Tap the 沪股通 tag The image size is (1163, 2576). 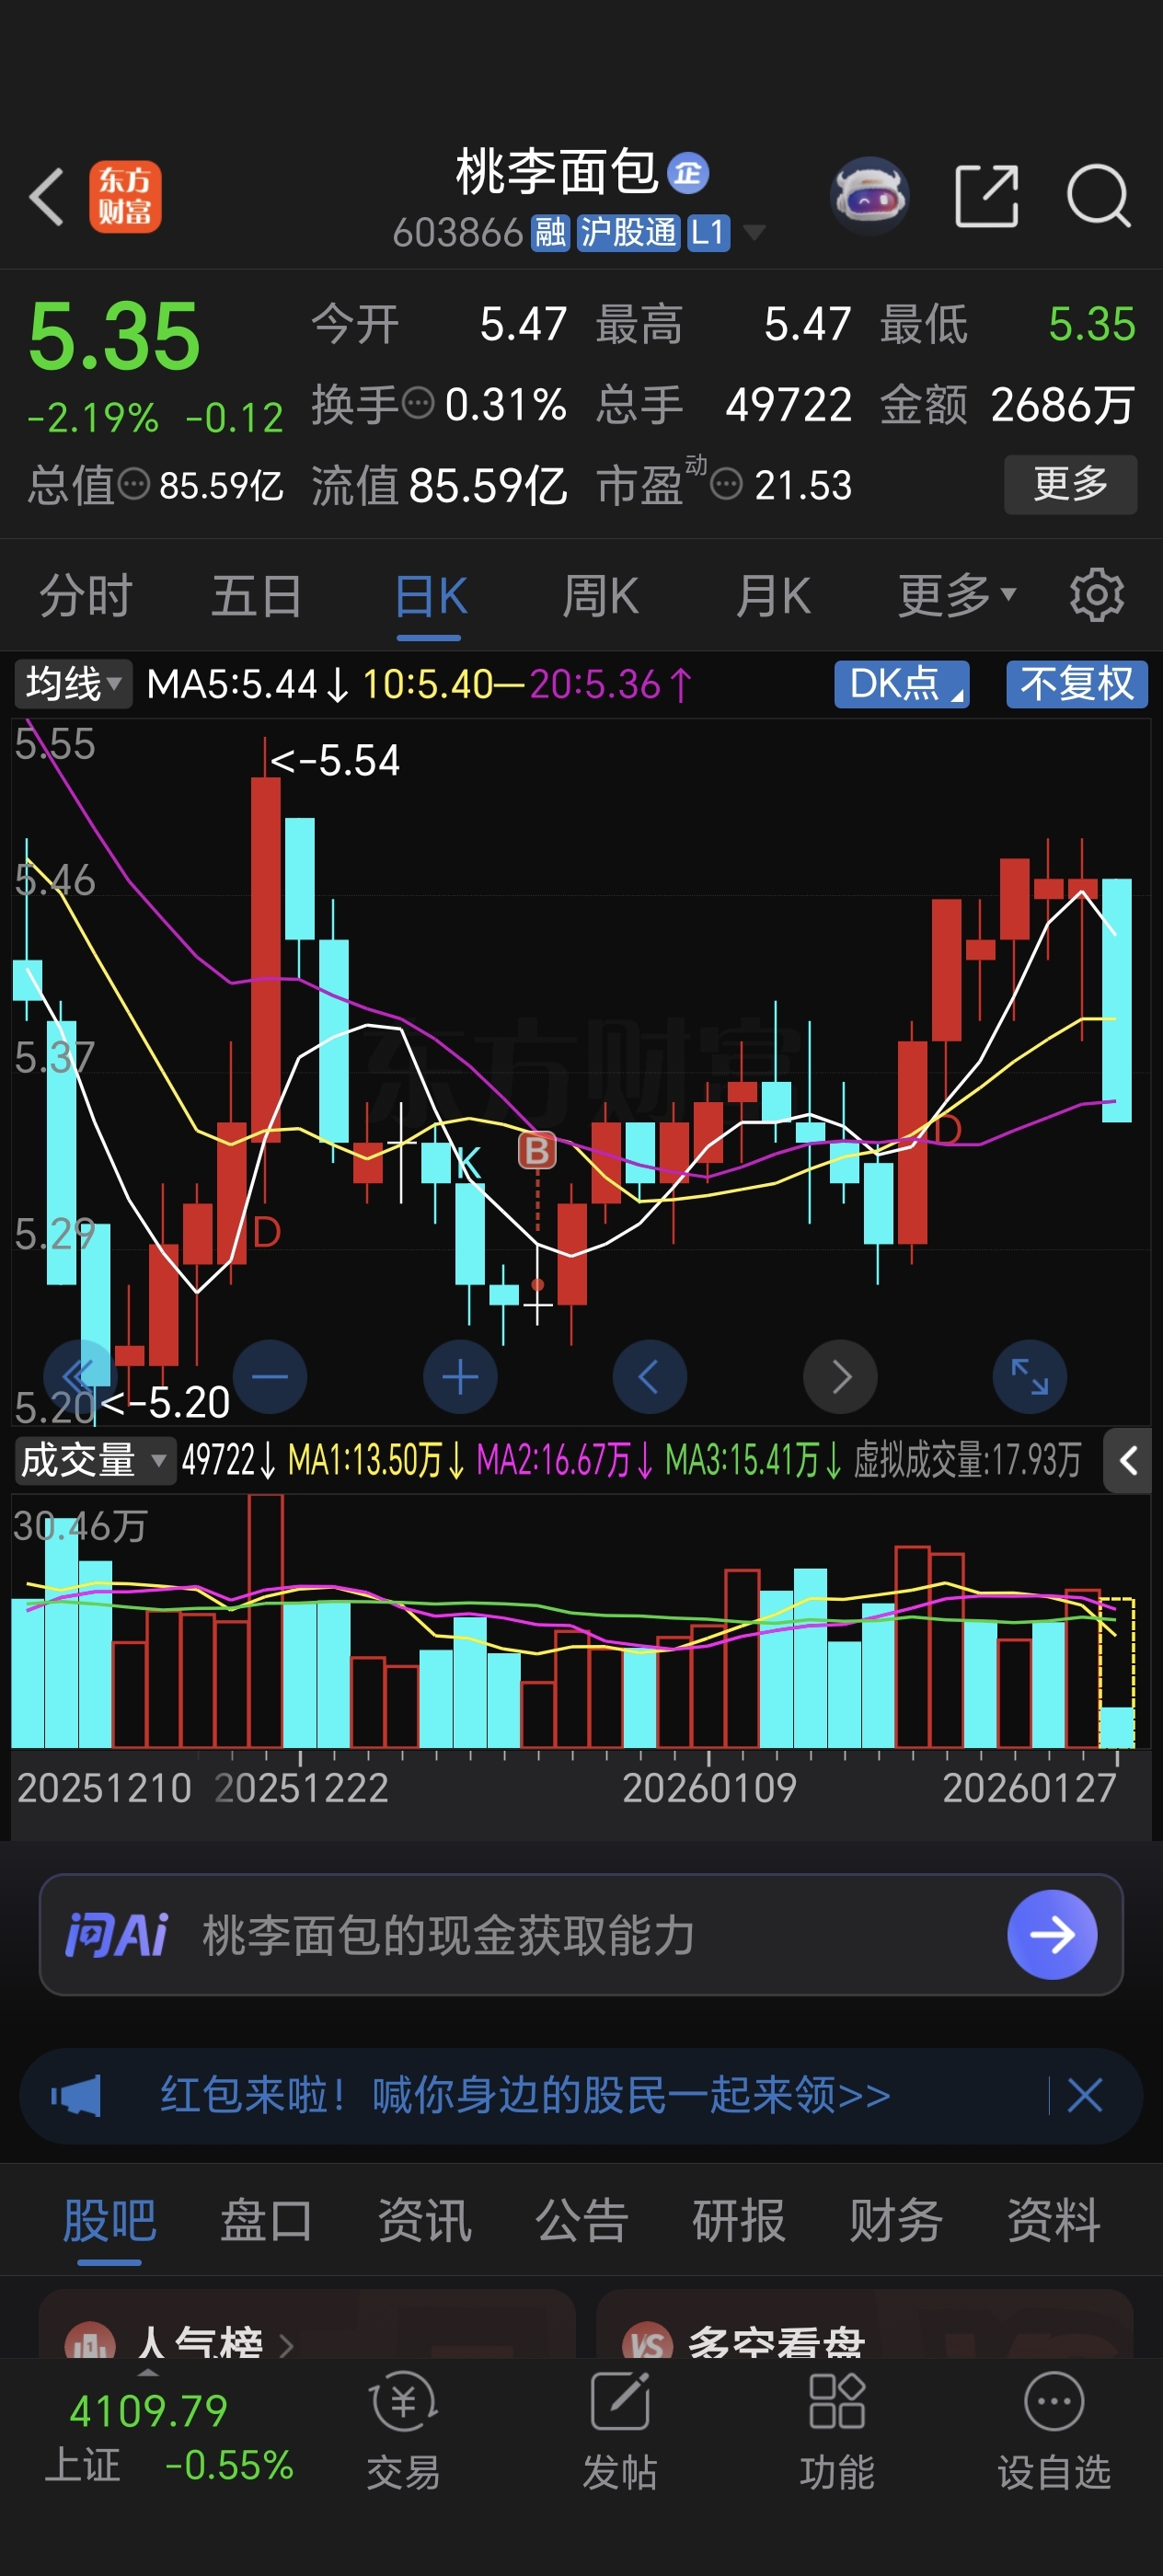(x=628, y=232)
